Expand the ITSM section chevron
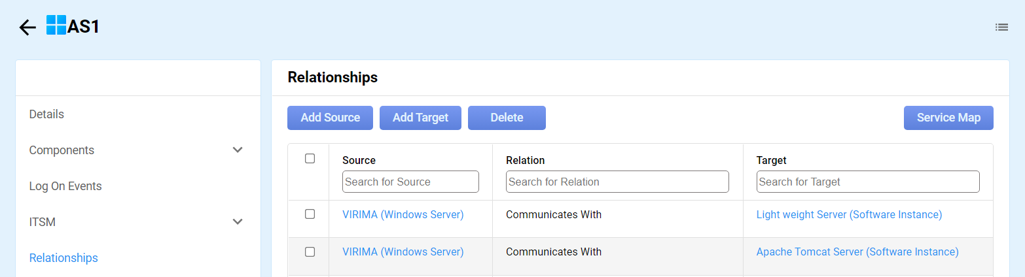This screenshot has width=1025, height=277. coord(238,222)
